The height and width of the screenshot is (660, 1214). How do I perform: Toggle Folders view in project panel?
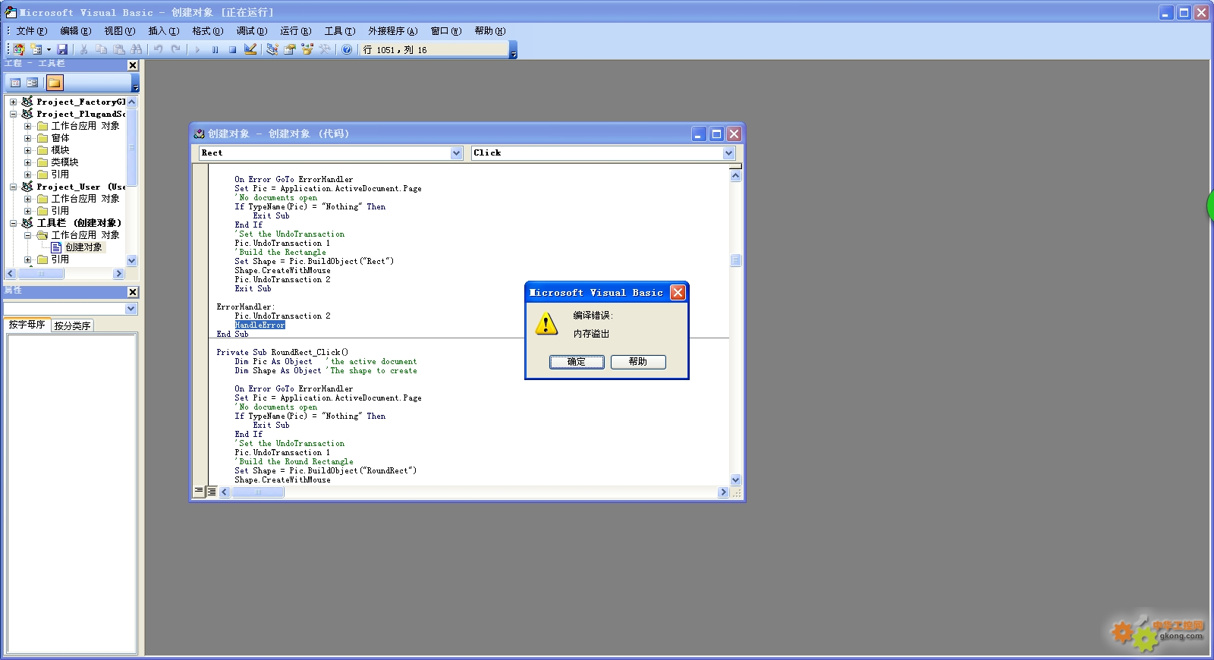(55, 83)
